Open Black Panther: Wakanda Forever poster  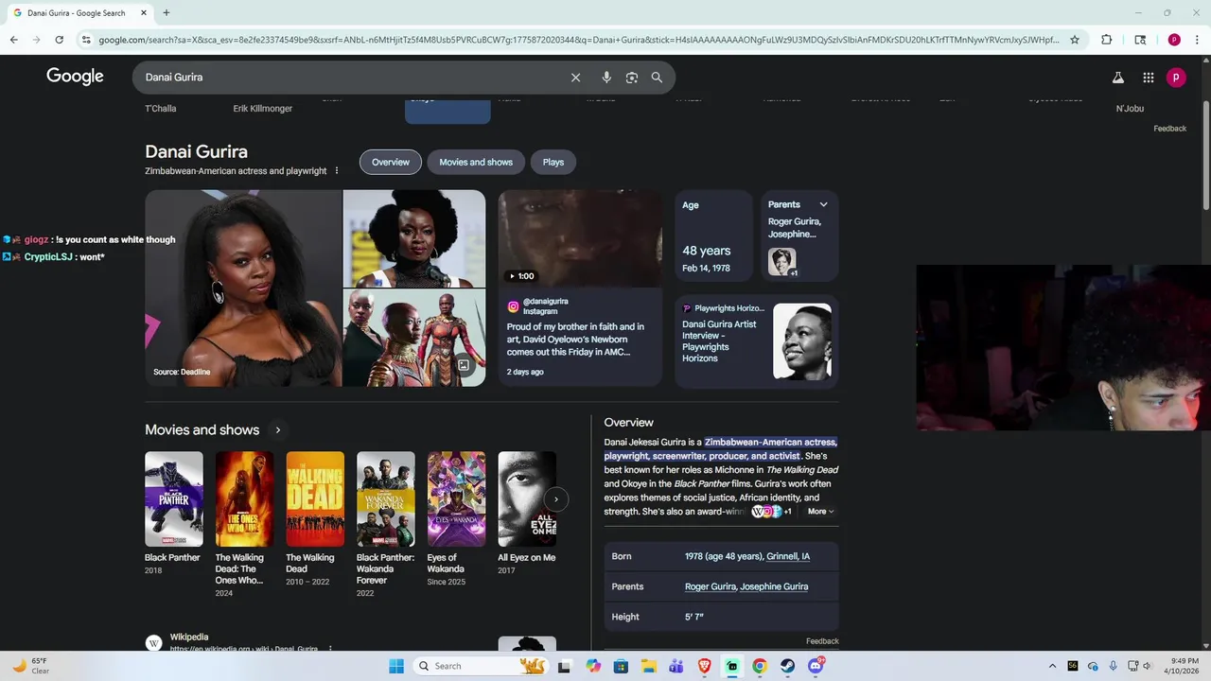coord(386,498)
